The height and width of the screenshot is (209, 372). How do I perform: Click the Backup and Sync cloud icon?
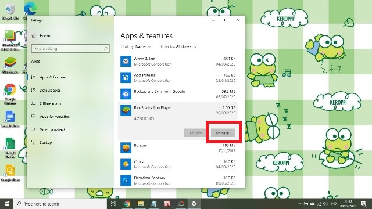coord(126,94)
